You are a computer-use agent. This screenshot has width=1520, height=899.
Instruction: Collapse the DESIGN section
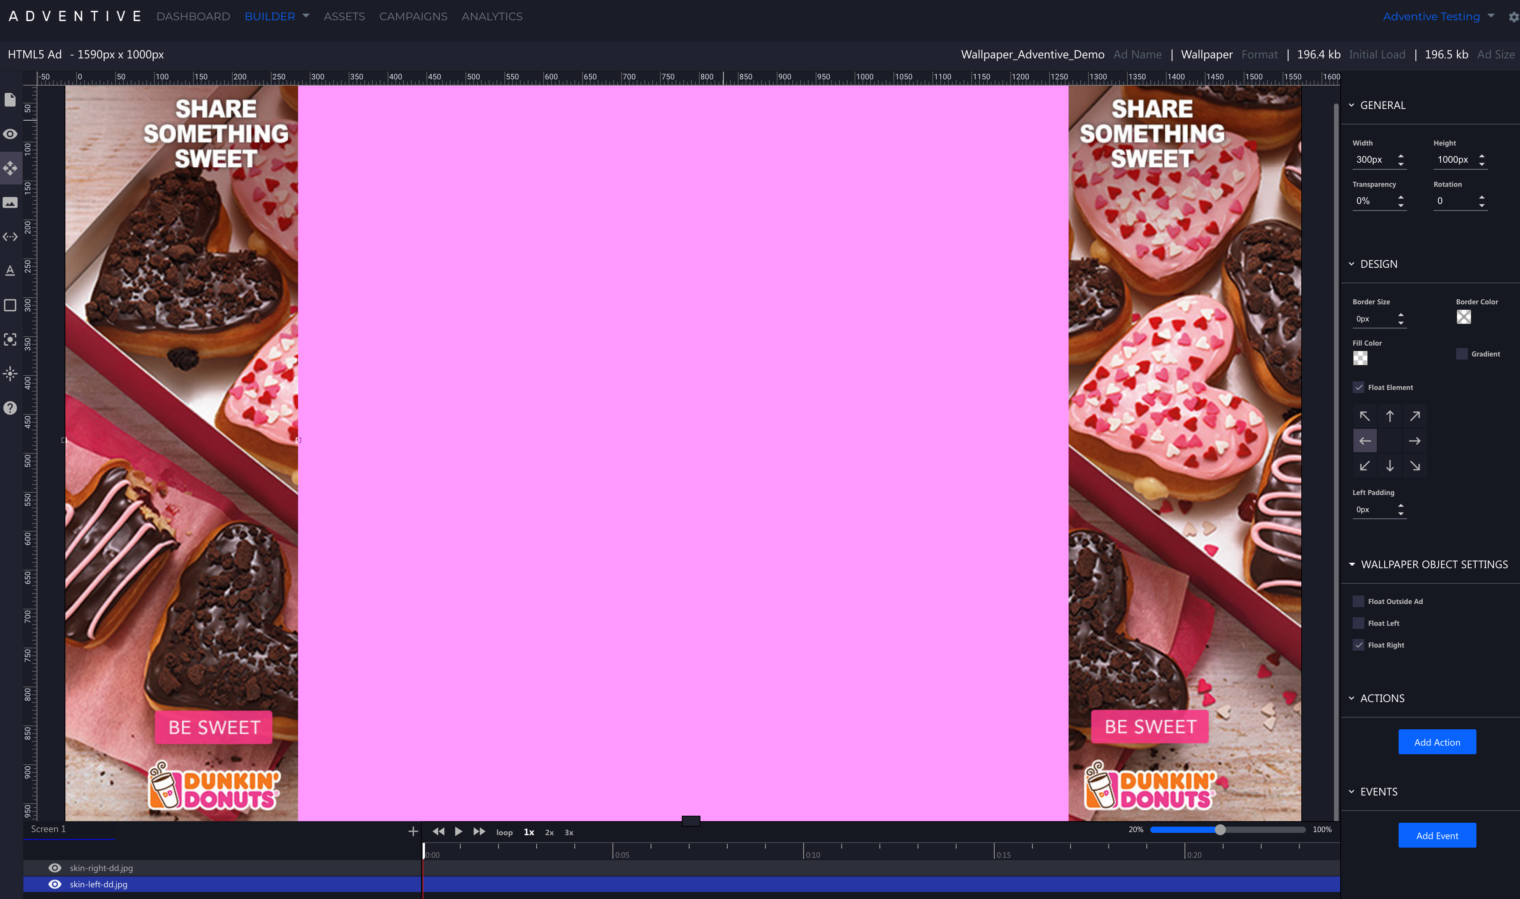tap(1351, 264)
